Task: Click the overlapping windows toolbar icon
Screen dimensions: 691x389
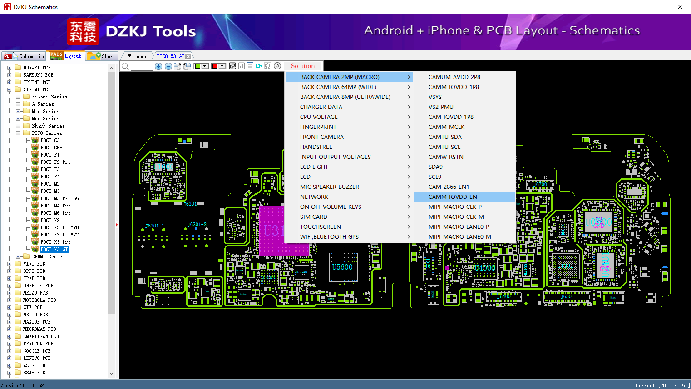Action: coord(232,66)
